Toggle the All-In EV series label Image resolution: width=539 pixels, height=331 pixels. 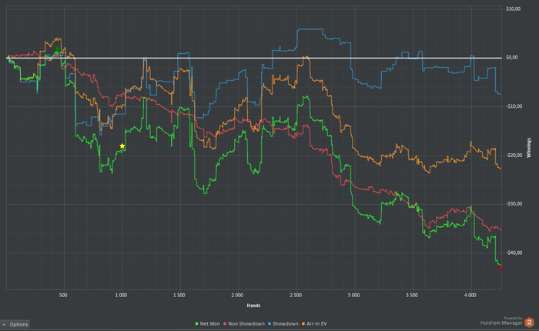point(316,324)
